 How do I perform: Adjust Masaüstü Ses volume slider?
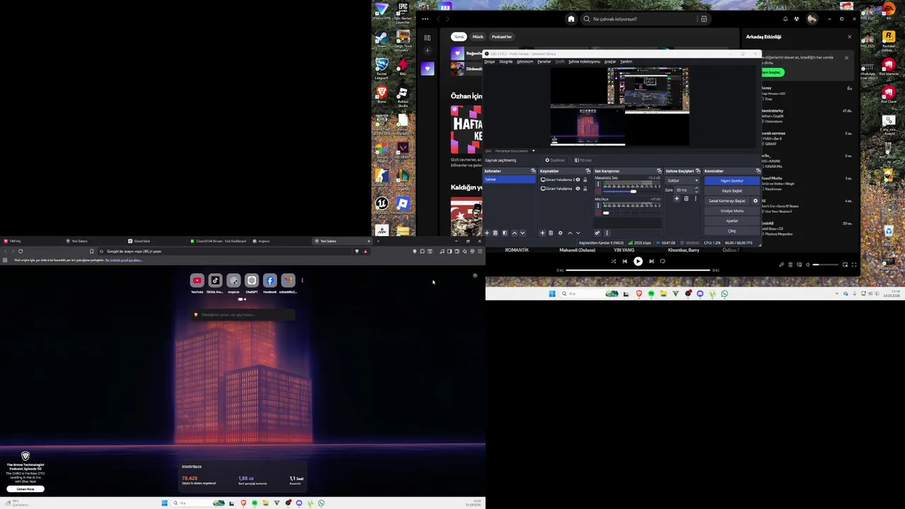pos(631,192)
